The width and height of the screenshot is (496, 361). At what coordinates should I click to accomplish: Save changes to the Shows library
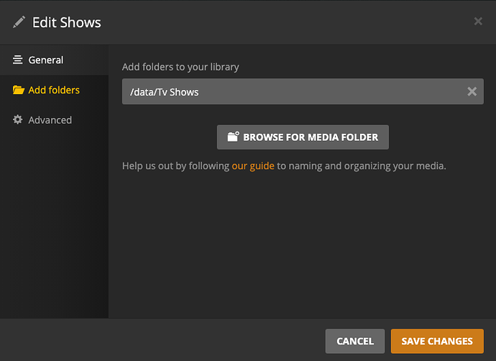437,342
